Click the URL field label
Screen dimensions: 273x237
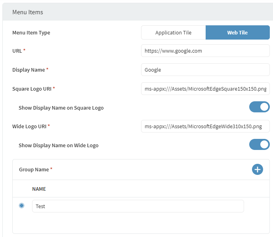pyautogui.click(x=17, y=51)
